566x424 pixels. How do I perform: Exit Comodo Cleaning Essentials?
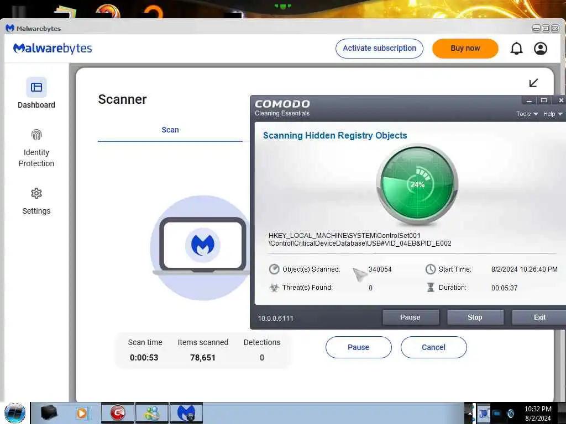539,317
